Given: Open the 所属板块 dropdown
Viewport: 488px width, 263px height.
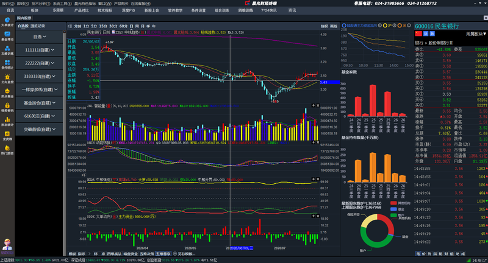Looking at the screenshot, I should [x=476, y=34].
